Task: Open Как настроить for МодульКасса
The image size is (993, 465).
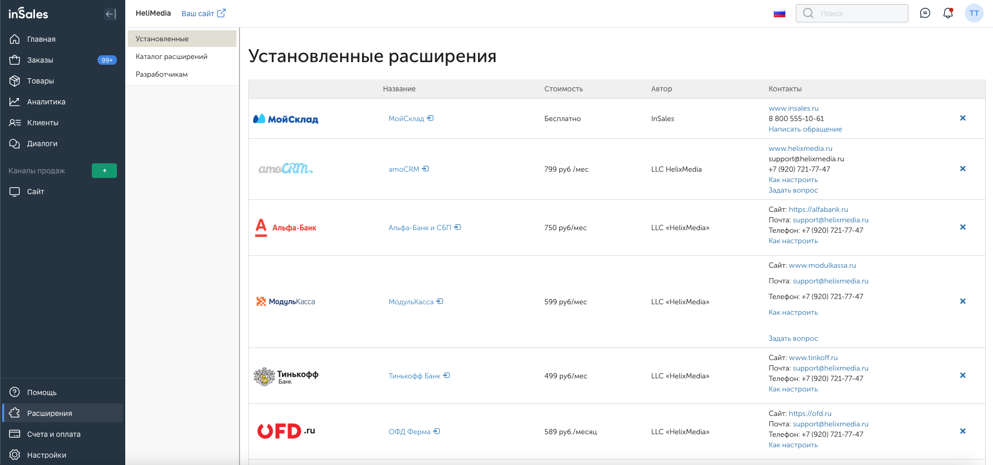Action: pos(793,312)
